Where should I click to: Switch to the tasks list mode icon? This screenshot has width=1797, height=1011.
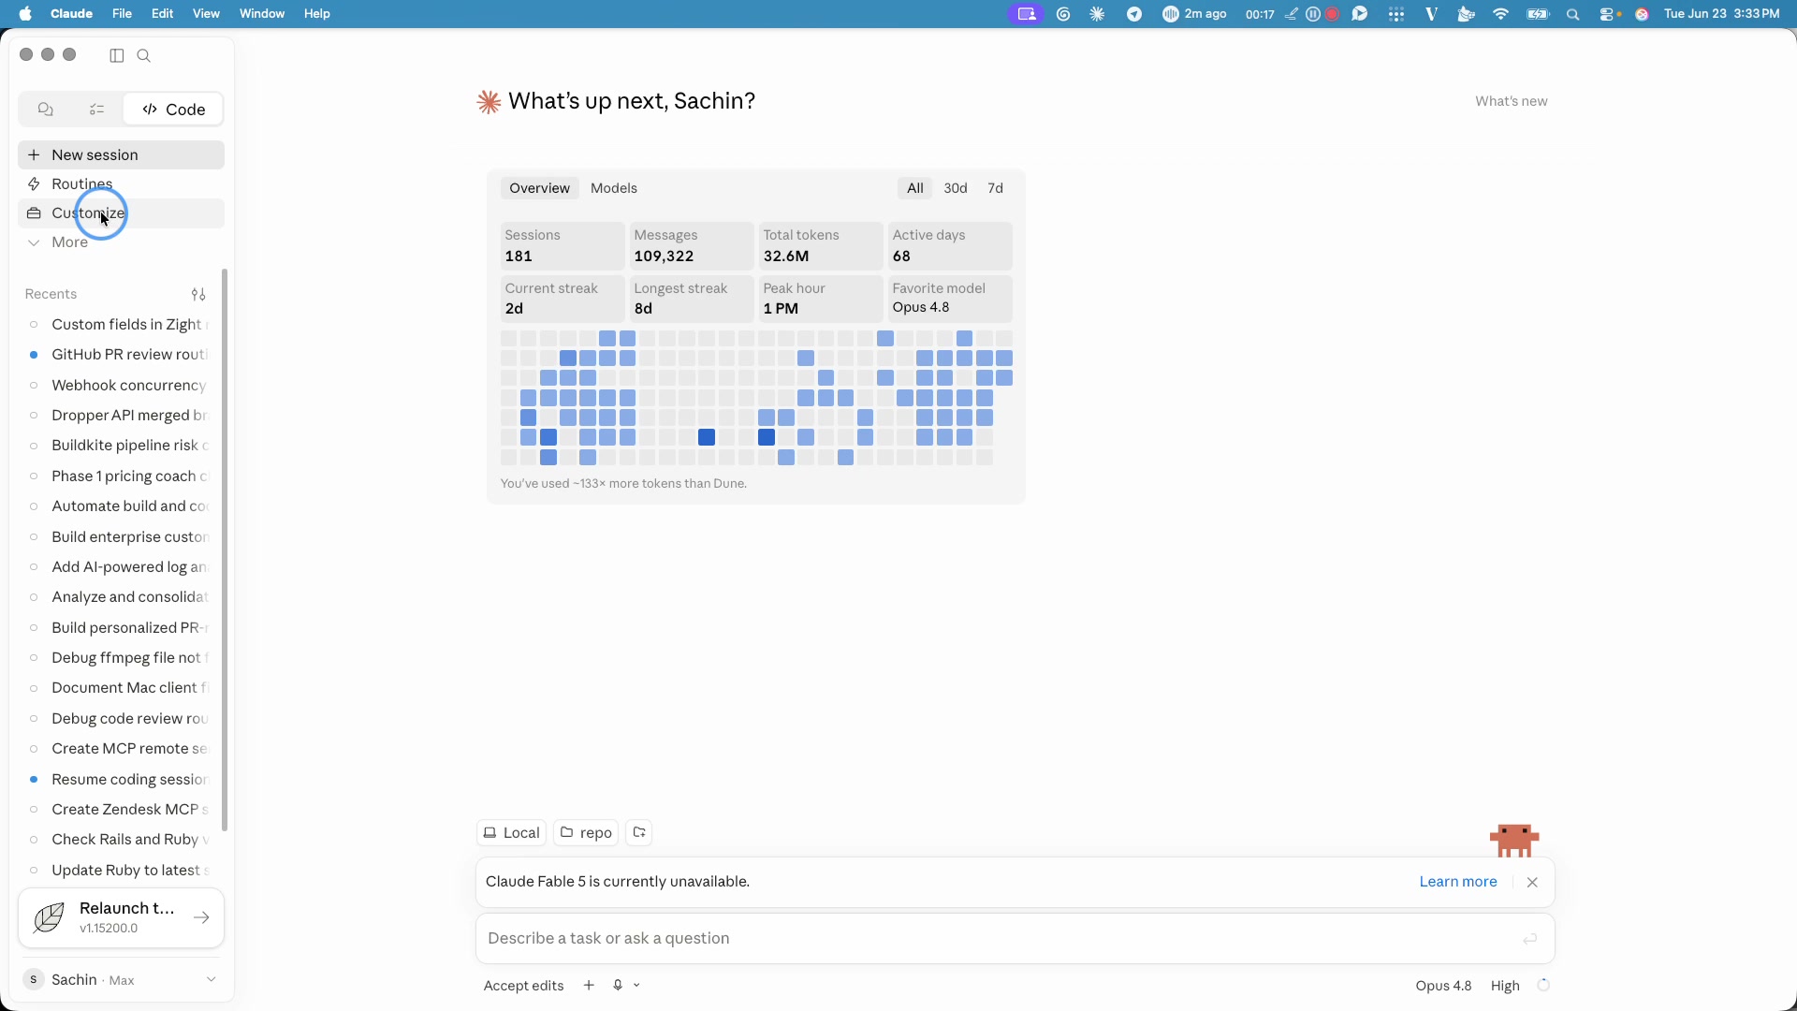click(x=96, y=110)
